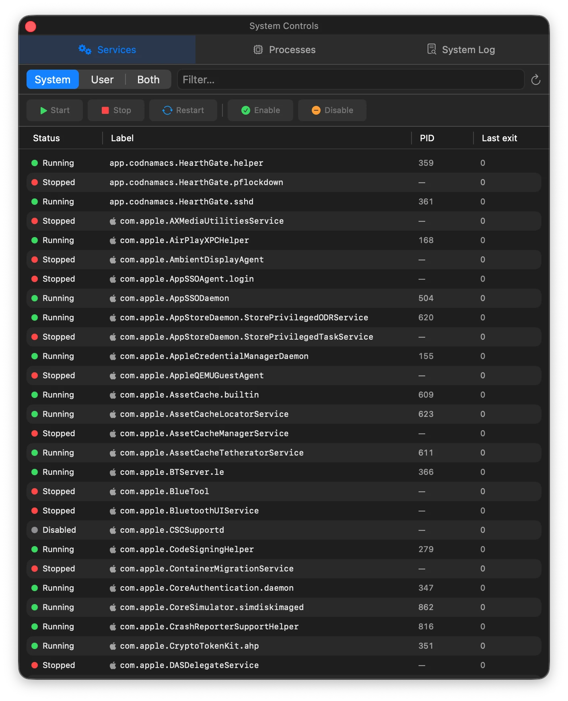
Task: Close the System Controls window
Action: (31, 27)
